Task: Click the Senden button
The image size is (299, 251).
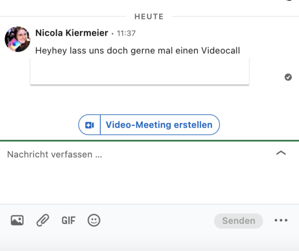Action: pos(239,221)
